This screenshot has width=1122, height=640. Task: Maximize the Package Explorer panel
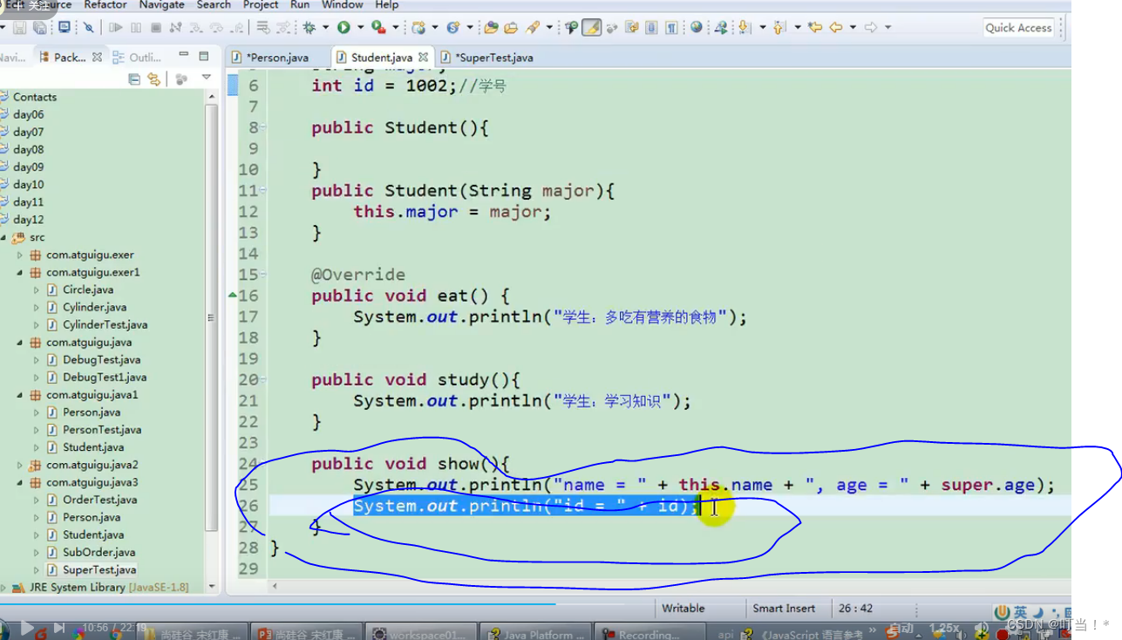(203, 56)
